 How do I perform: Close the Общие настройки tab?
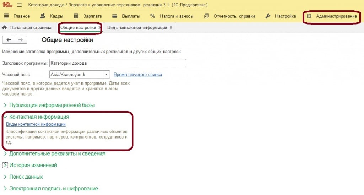click(x=100, y=27)
